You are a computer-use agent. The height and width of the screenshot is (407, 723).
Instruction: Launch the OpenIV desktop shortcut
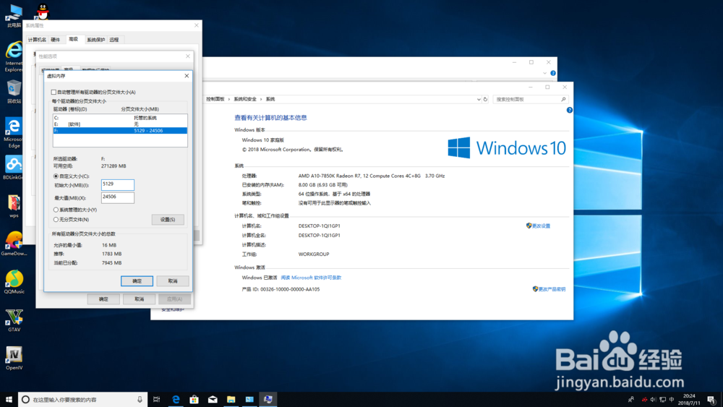(14, 359)
